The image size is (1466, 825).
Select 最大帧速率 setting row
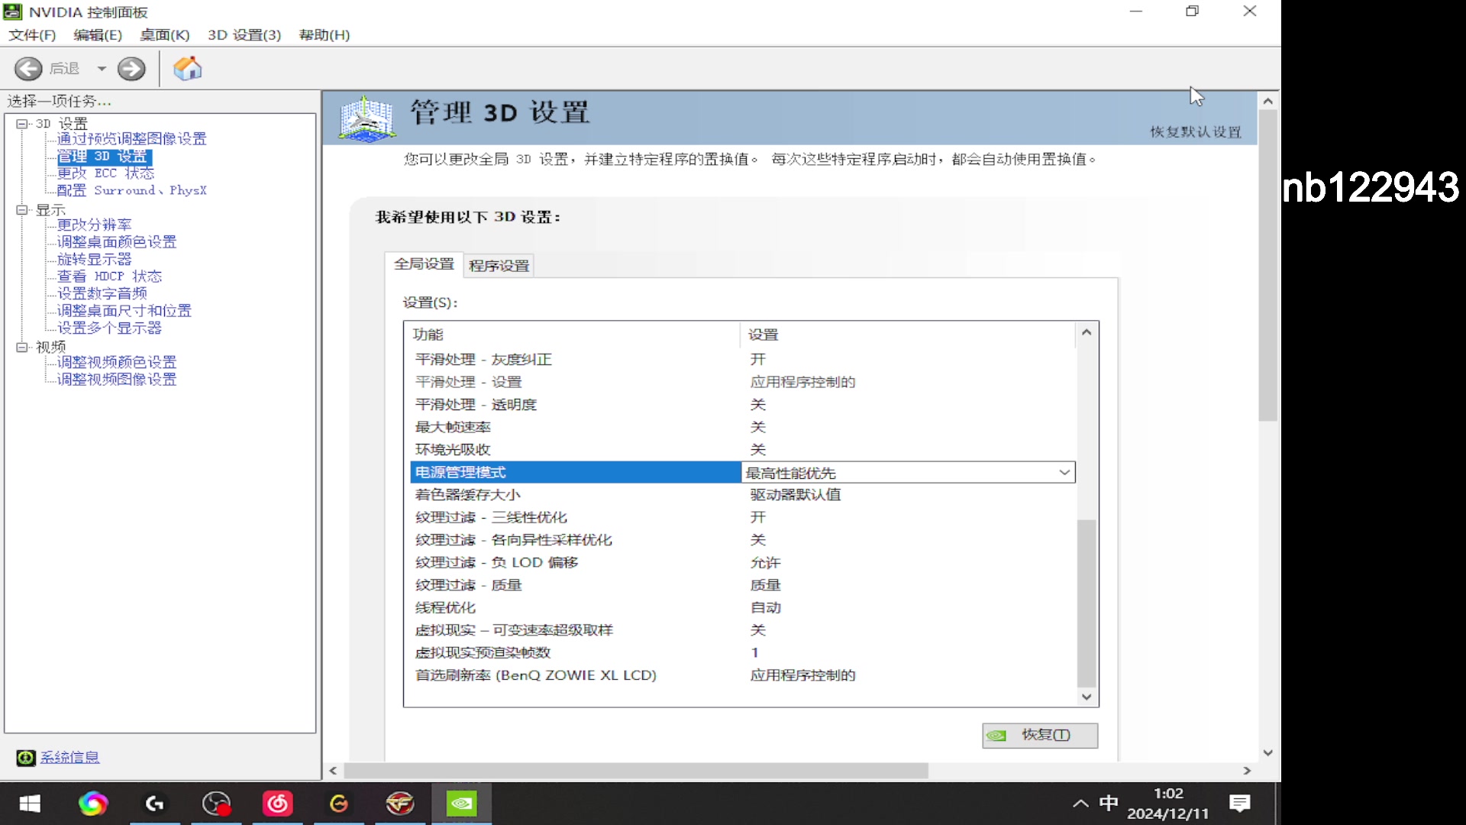(x=742, y=427)
